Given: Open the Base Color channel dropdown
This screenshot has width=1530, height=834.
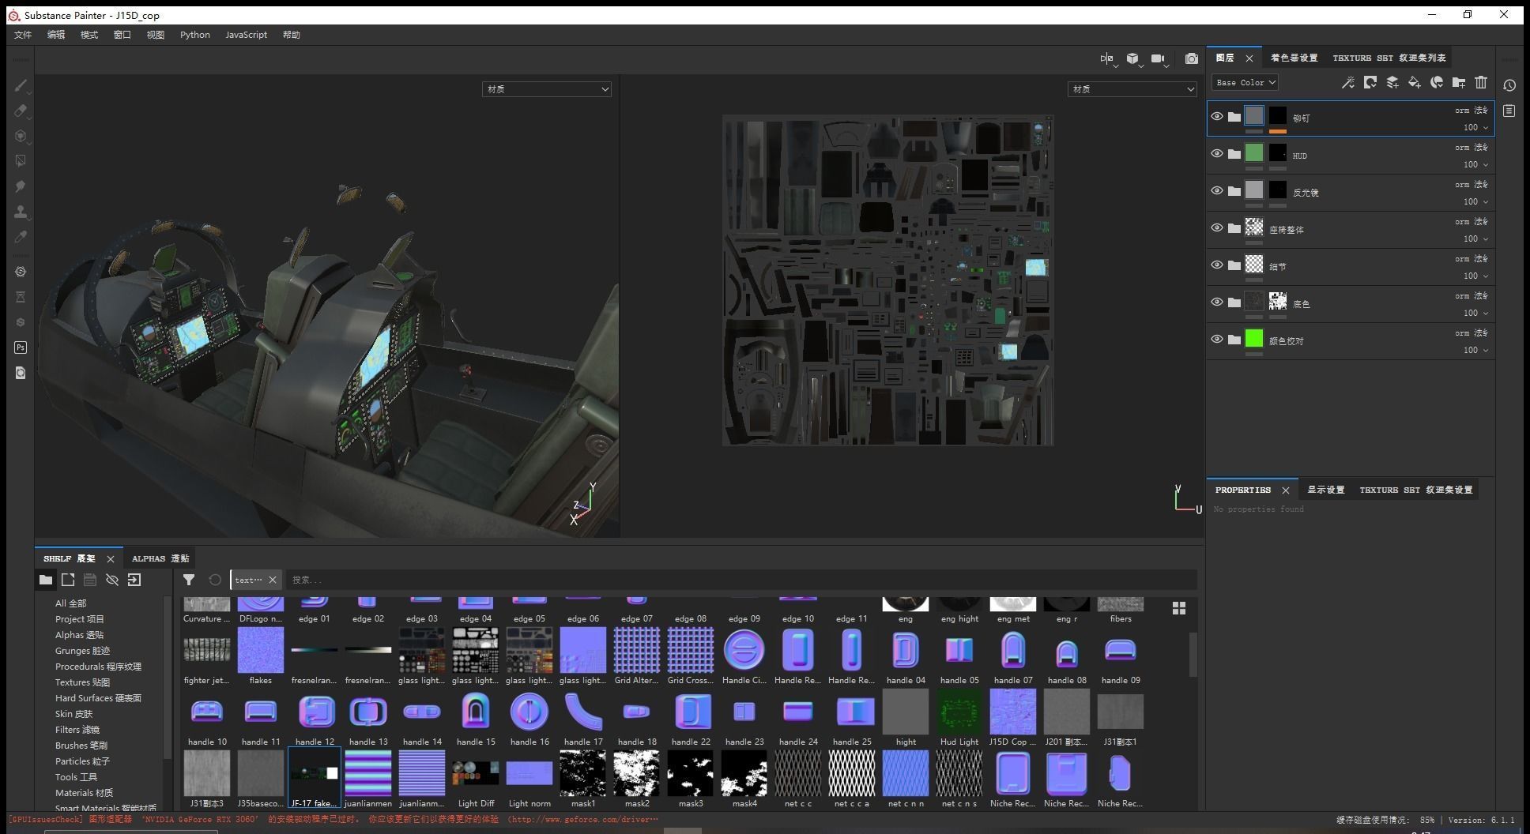Looking at the screenshot, I should [x=1245, y=82].
